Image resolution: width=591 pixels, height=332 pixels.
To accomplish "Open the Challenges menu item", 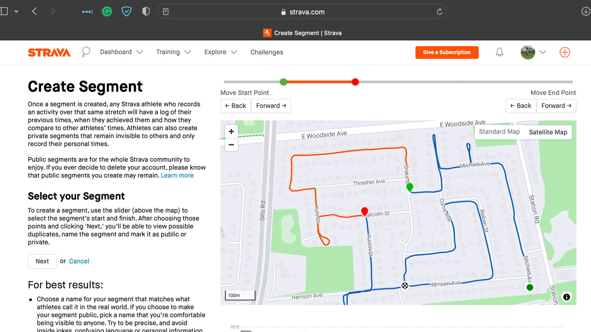I will (266, 52).
